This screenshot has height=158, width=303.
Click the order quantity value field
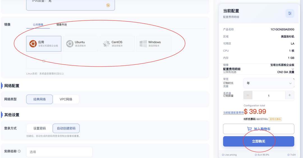click(x=268, y=96)
